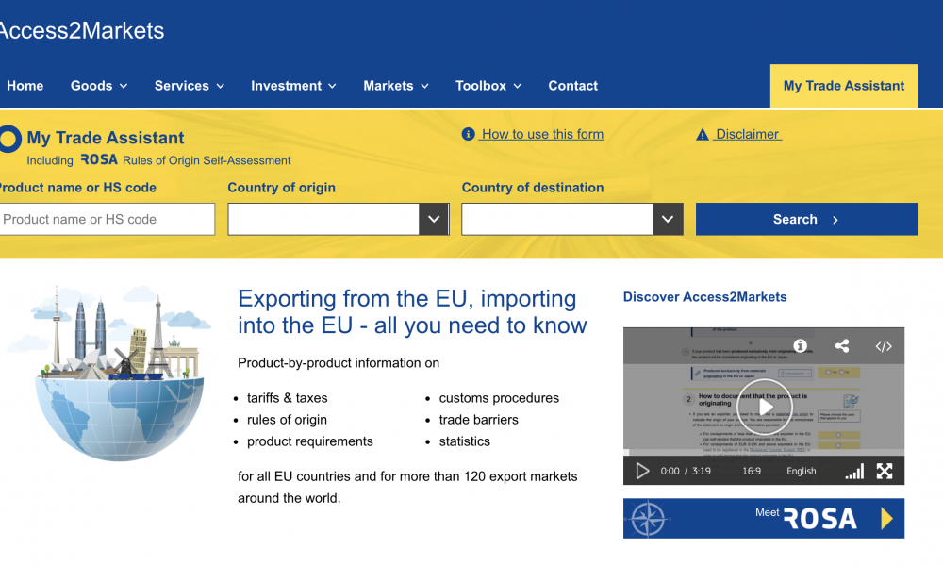Click the "customs procedures" bullet text
This screenshot has height=566, width=943.
[499, 397]
